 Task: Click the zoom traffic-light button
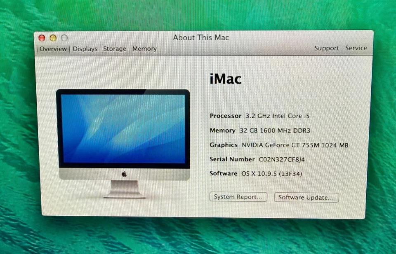[64, 37]
